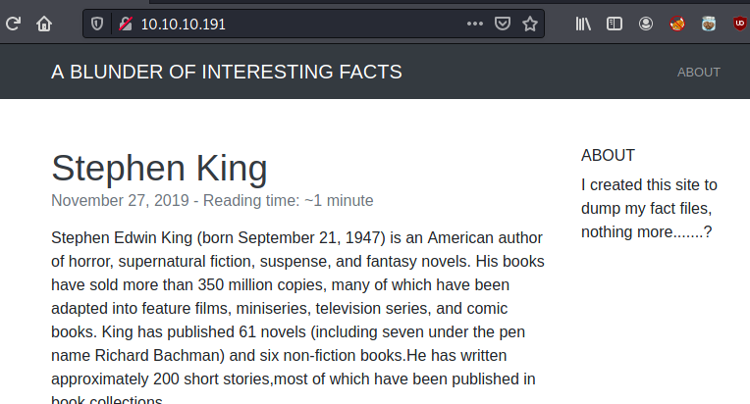Click the site title A BLUNDER OF INTERESTING FACTS

coord(227,72)
